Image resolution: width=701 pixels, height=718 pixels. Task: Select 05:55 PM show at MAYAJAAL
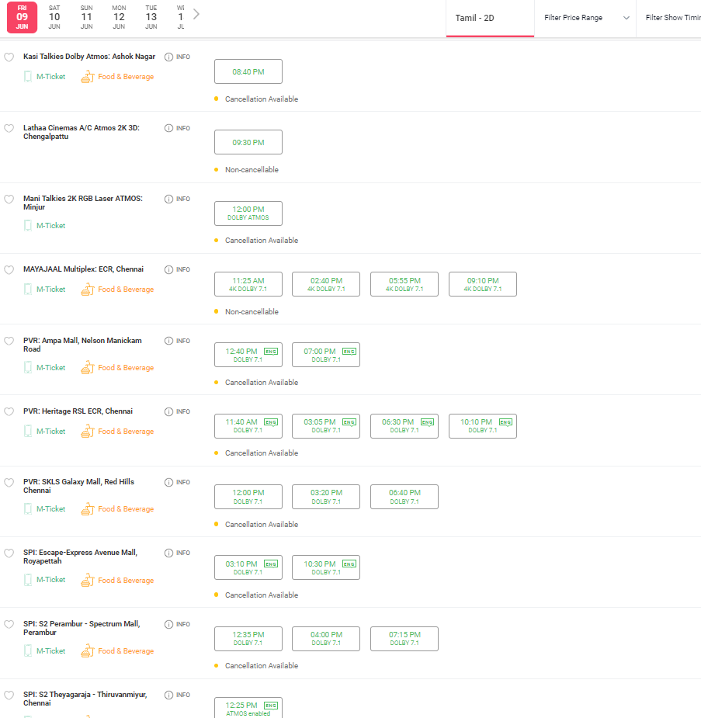[x=404, y=284]
